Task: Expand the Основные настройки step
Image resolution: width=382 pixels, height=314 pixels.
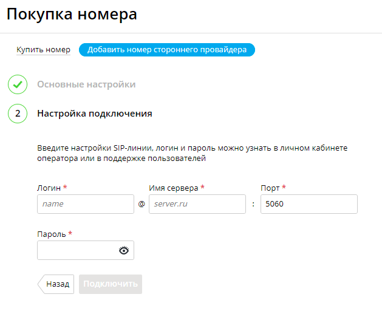Action: [86, 84]
